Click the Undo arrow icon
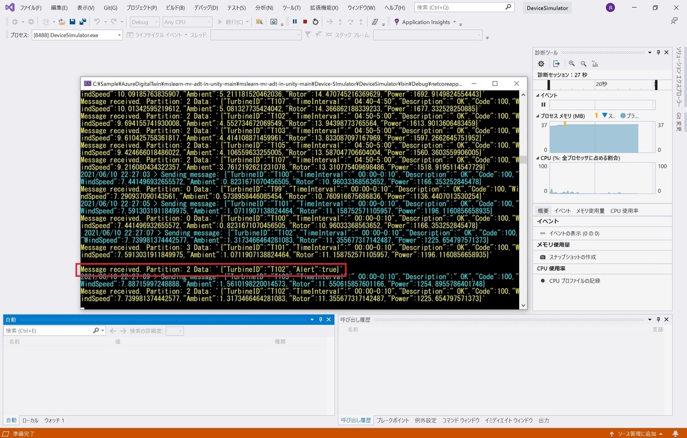The height and width of the screenshot is (438, 687). tap(97, 22)
